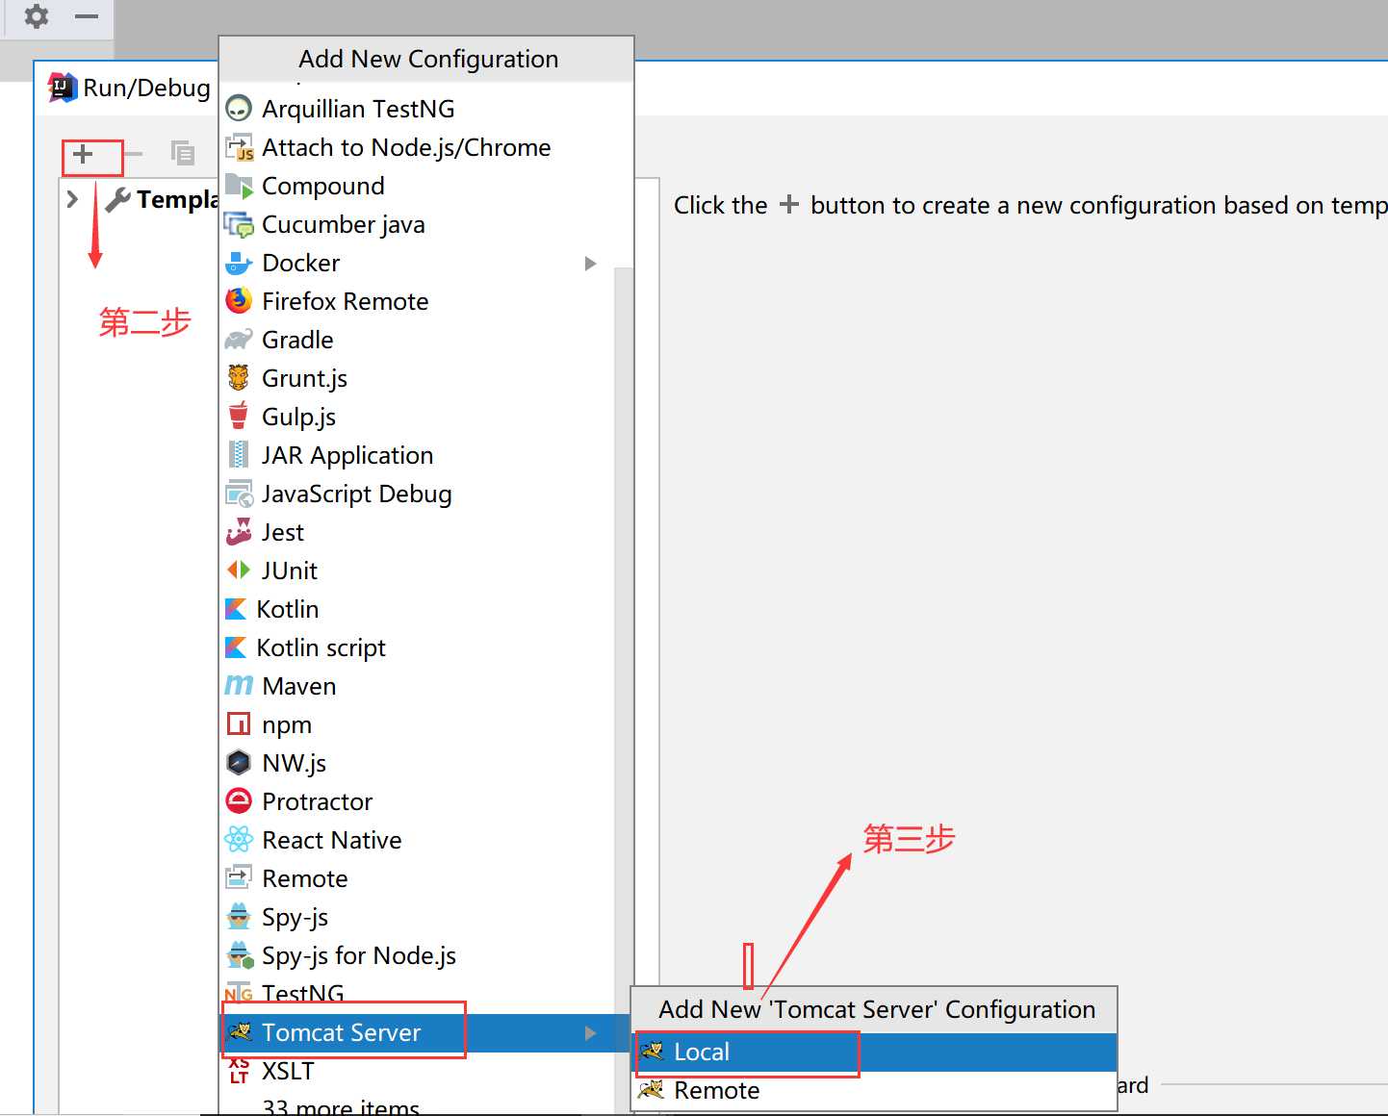This screenshot has width=1388, height=1116.
Task: Click the settings gear icon
Action: 37,16
